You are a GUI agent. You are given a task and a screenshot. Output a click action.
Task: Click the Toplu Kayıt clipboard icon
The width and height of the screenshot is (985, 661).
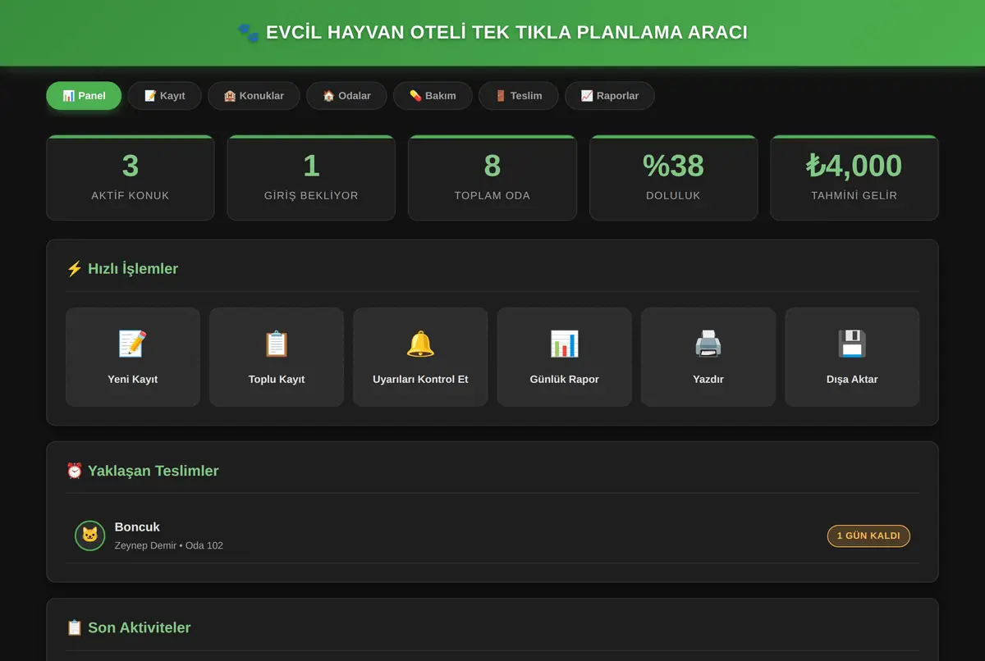coord(277,344)
